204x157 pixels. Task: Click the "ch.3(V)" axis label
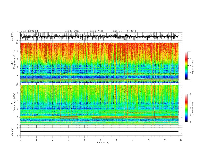point(12,132)
